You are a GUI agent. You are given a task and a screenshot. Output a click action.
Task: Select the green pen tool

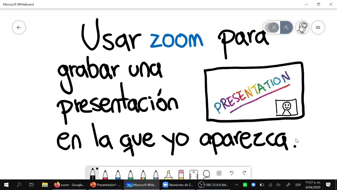click(130, 174)
